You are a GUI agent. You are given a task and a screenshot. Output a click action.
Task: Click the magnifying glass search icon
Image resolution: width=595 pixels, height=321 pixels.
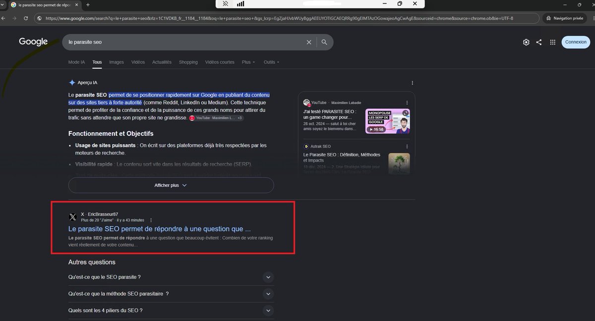tap(324, 42)
